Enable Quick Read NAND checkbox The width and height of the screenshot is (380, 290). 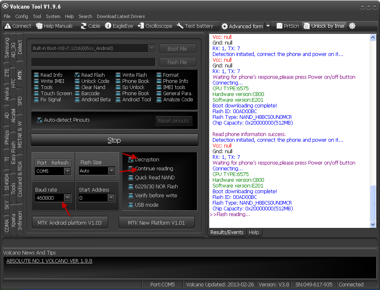(131, 178)
